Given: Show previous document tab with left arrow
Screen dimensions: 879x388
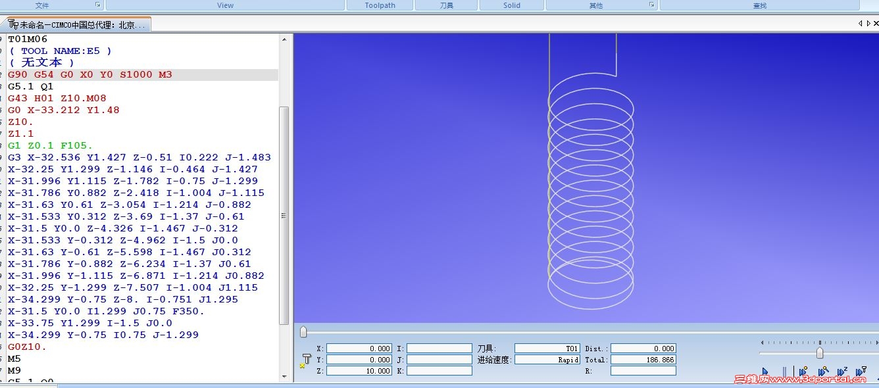Looking at the screenshot, I should click(x=861, y=23).
